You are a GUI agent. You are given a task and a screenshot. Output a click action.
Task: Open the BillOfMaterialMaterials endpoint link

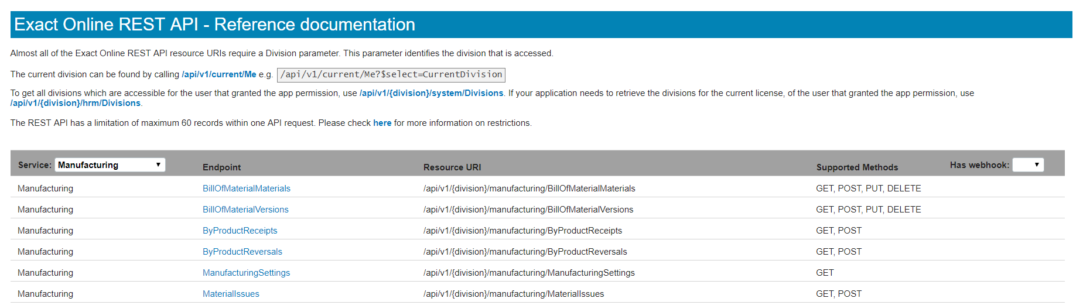(x=246, y=189)
